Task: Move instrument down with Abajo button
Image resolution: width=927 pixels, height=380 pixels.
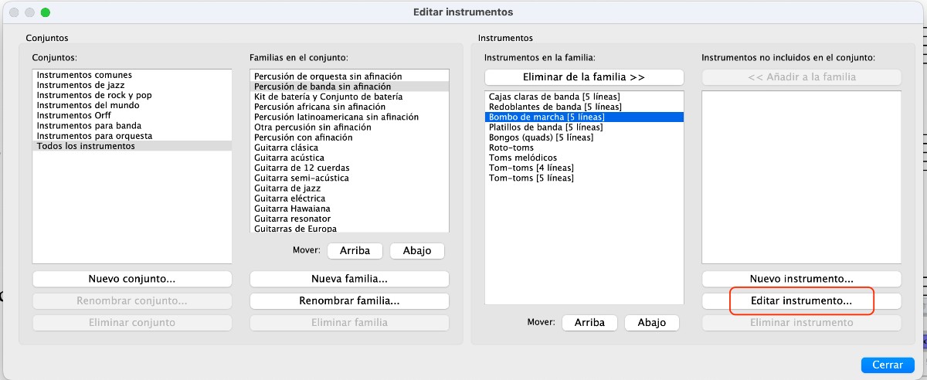Action: tap(651, 323)
